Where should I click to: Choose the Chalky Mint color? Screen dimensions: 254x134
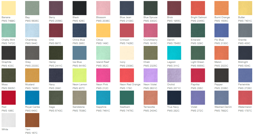click(9, 31)
